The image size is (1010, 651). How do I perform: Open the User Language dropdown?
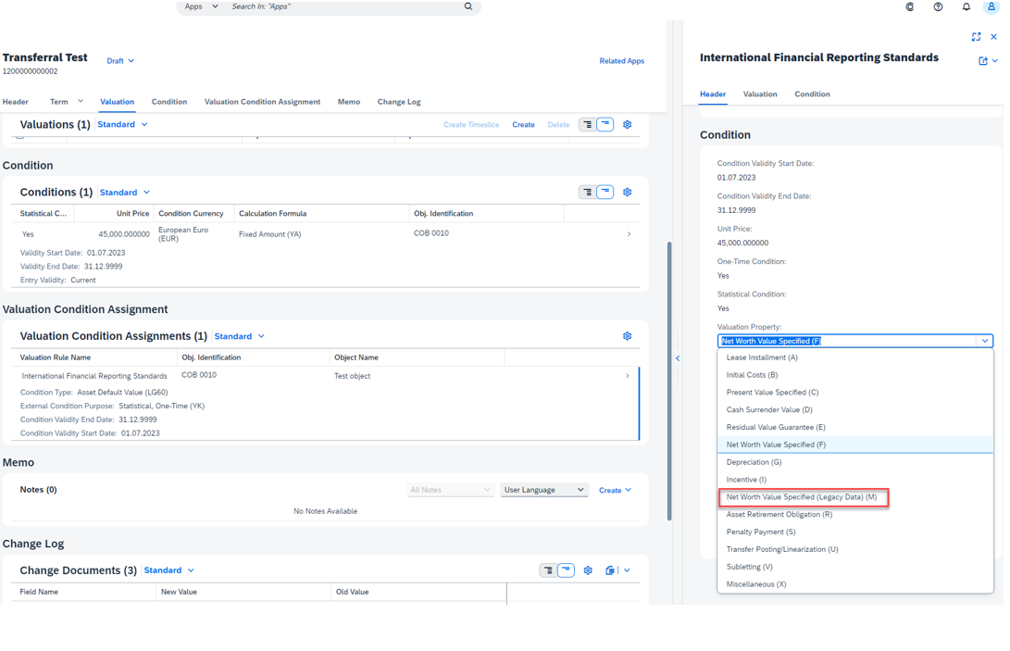coord(543,490)
